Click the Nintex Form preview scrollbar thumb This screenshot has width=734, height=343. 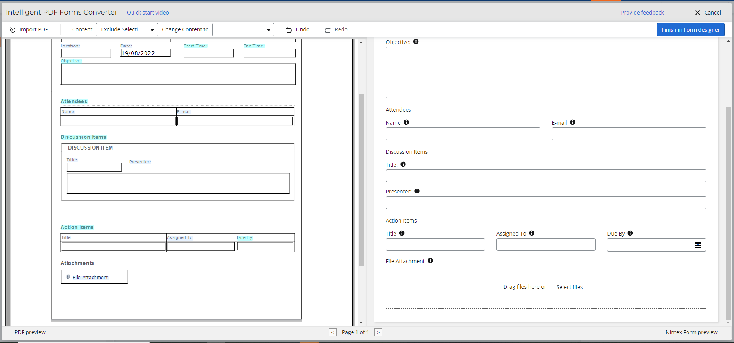coord(728,213)
